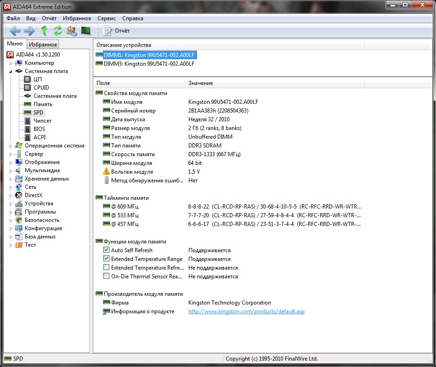
Task: Expand the Отображение tree node
Action: (11, 163)
